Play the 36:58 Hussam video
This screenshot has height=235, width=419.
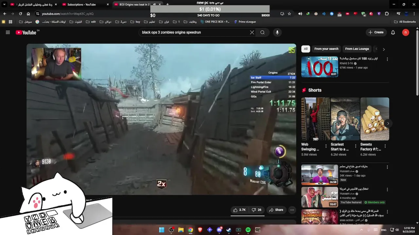click(319, 175)
